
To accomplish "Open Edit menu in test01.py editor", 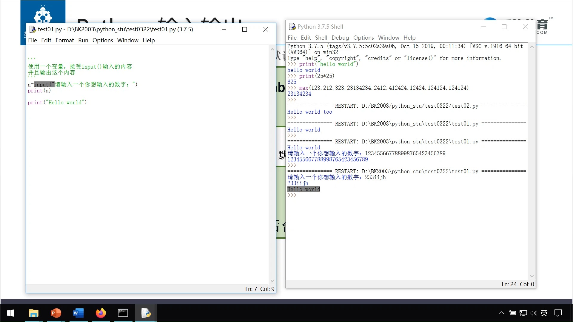I will click(46, 40).
